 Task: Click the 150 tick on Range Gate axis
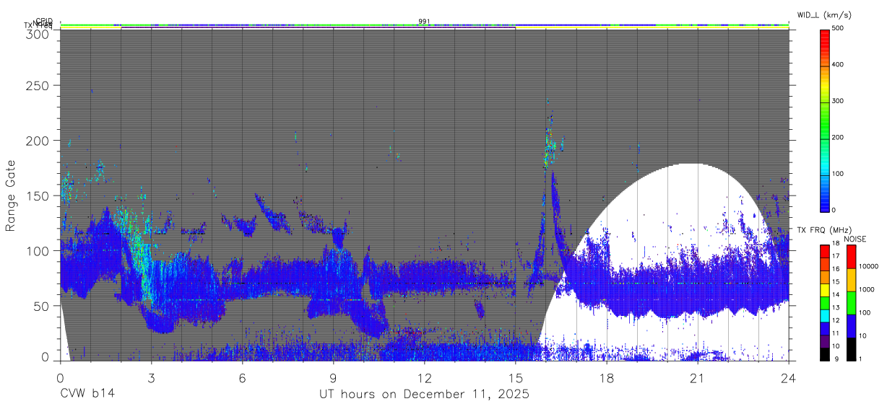click(x=38, y=196)
